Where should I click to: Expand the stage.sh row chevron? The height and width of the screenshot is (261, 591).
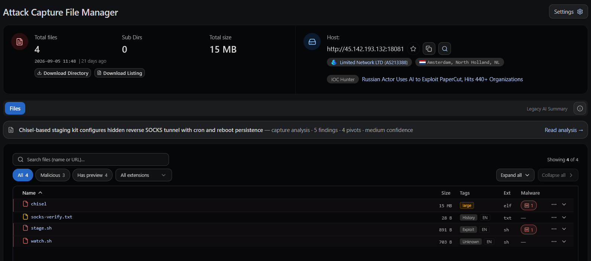564,229
